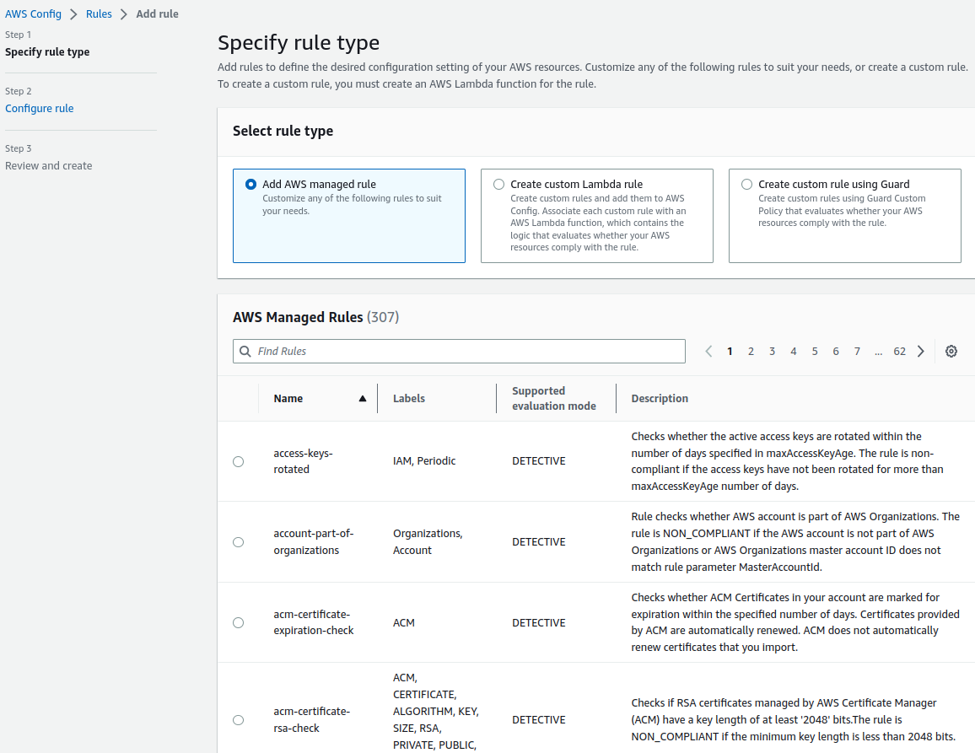This screenshot has height=753, width=975.
Task: Open the Configure rule step
Action: tap(39, 109)
